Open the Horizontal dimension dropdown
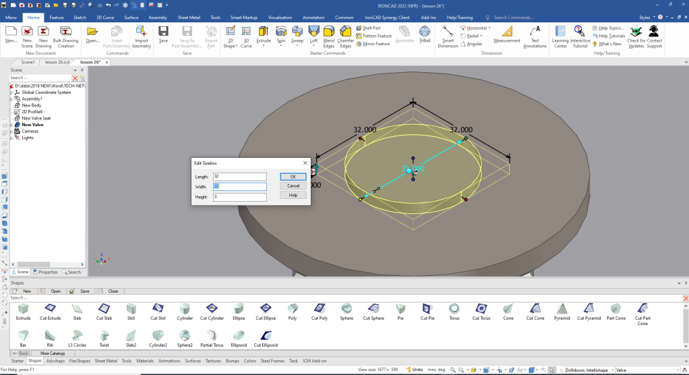Screen dimensions: 689x375 tap(489, 28)
